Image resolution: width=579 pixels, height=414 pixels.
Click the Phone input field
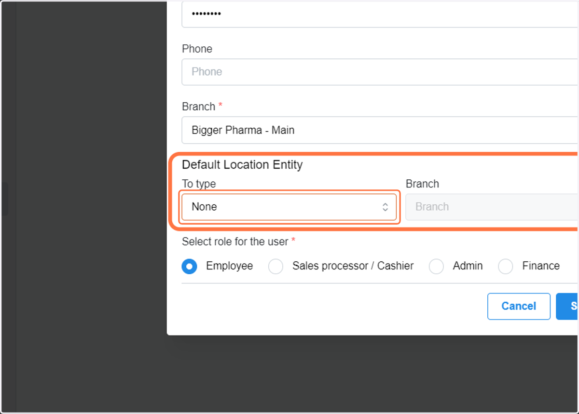pyautogui.click(x=380, y=72)
